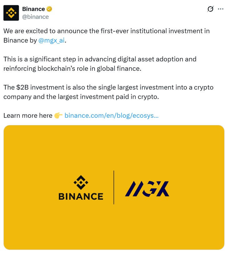Click the Binance profile avatar
This screenshot has width=228, height=254.
tap(11, 13)
